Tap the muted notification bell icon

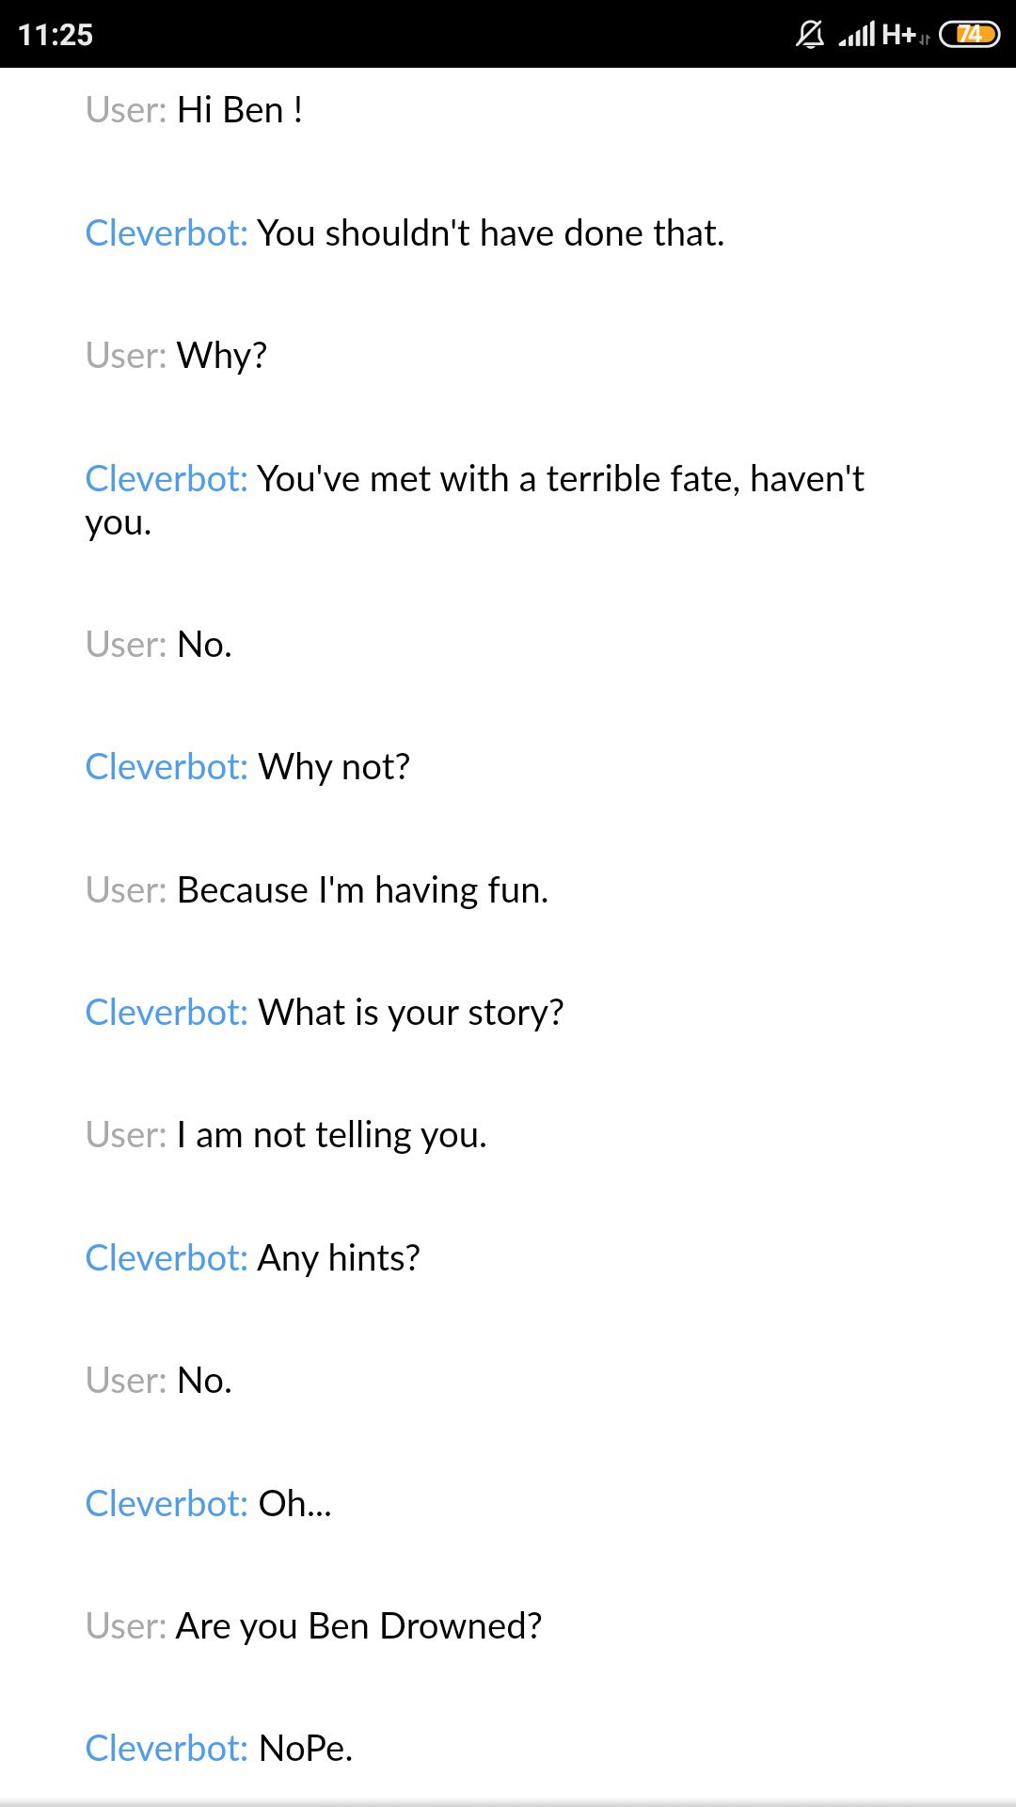(x=809, y=35)
